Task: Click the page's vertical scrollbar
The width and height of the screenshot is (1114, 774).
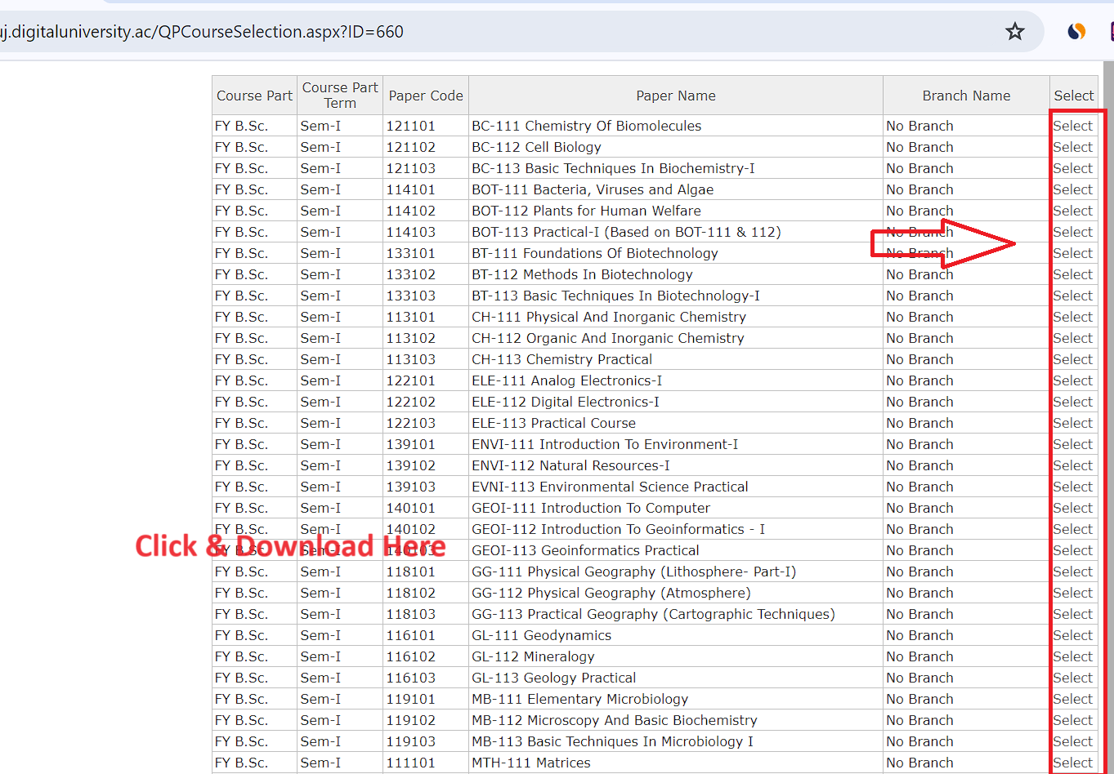Action: click(1109, 408)
